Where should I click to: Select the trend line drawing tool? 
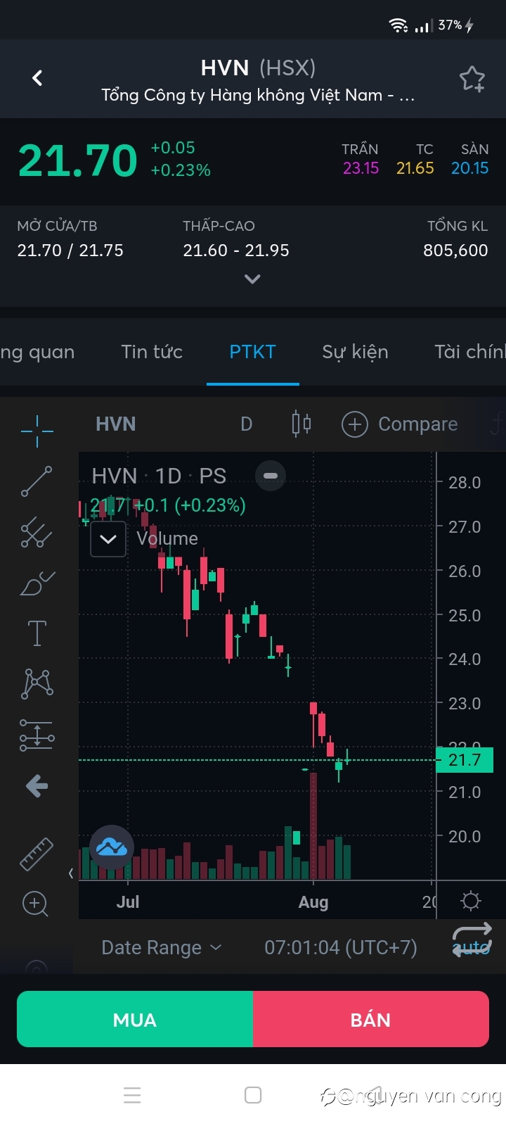click(37, 481)
